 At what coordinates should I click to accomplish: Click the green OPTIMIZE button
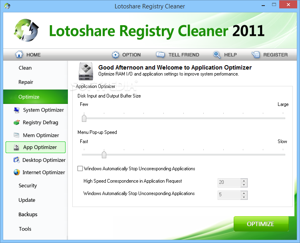pyautogui.click(x=261, y=224)
